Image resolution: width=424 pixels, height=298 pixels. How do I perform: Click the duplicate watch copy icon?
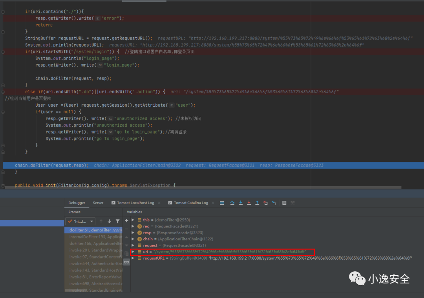[x=126, y=254]
